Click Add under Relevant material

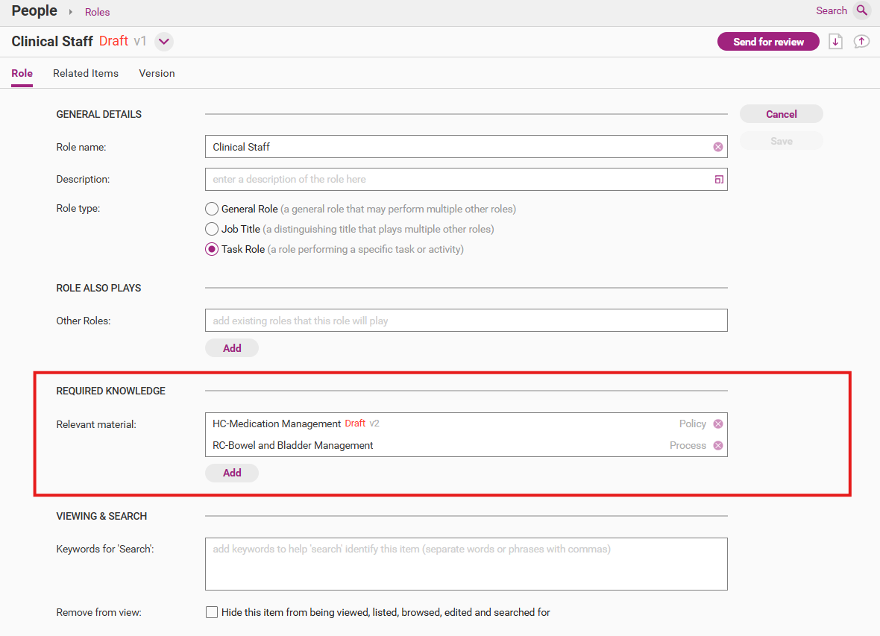coord(232,473)
